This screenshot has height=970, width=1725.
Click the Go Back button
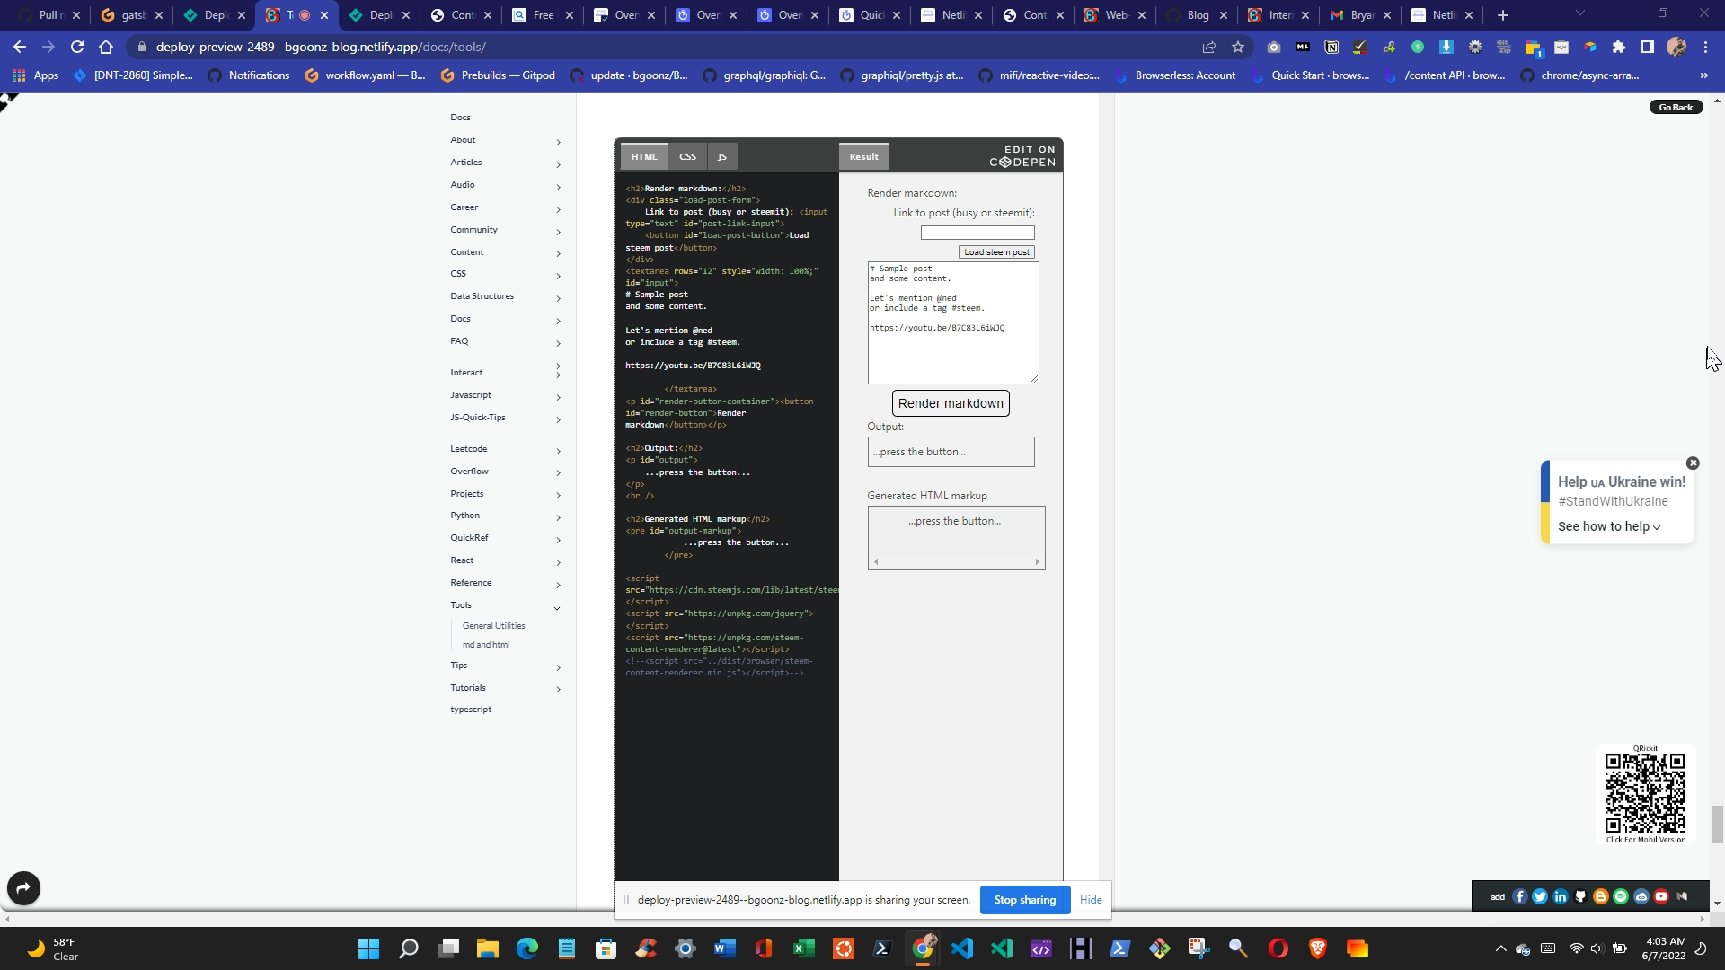(1676, 107)
